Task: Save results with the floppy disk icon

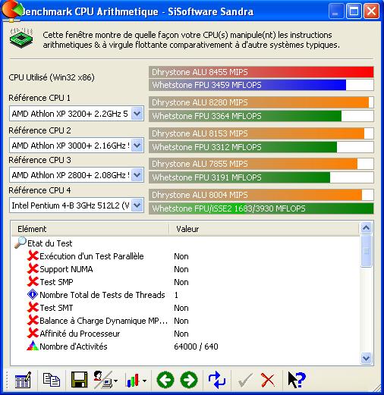Action: (80, 380)
